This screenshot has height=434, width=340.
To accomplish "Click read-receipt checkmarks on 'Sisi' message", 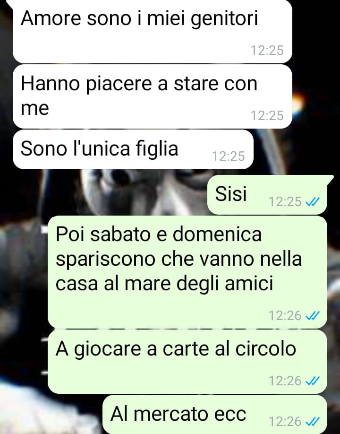I will click(312, 202).
